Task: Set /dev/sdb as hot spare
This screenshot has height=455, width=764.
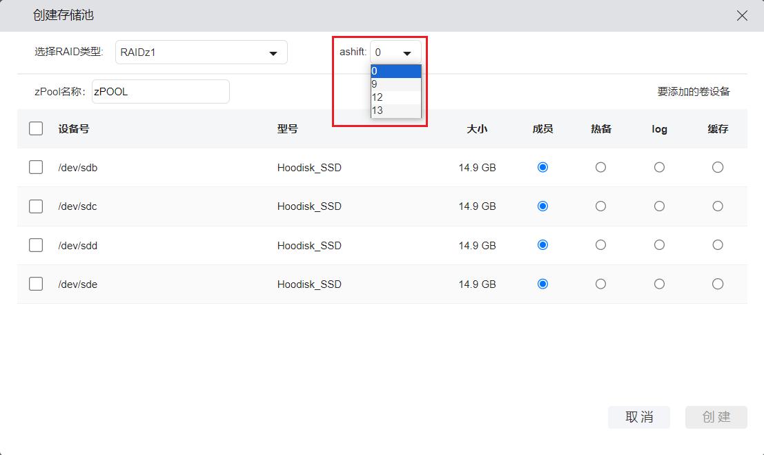Action: click(600, 167)
